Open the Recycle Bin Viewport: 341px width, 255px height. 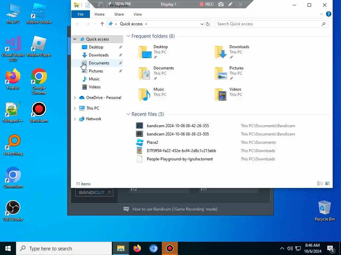[x=324, y=211]
